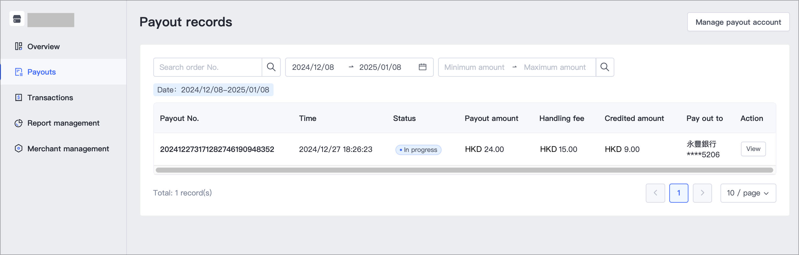Click the Merchant management hexagon icon
The image size is (799, 255).
(19, 148)
